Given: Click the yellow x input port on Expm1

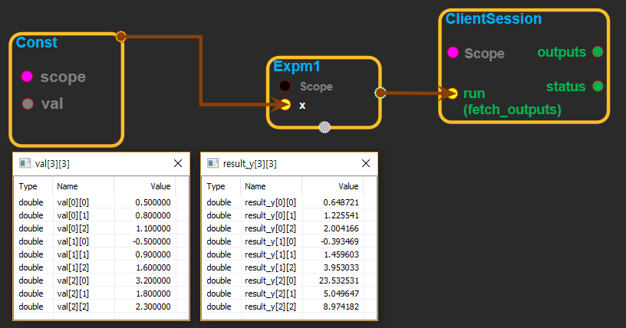Looking at the screenshot, I should tap(285, 104).
